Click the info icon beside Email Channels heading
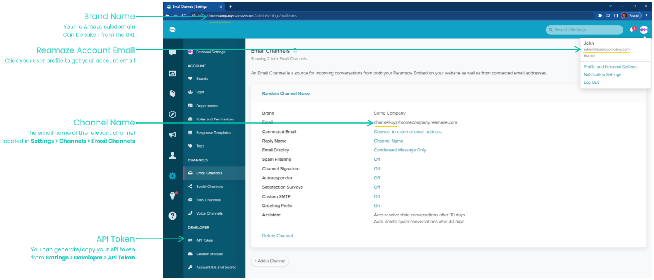The height and width of the screenshot is (280, 654). 295,50
